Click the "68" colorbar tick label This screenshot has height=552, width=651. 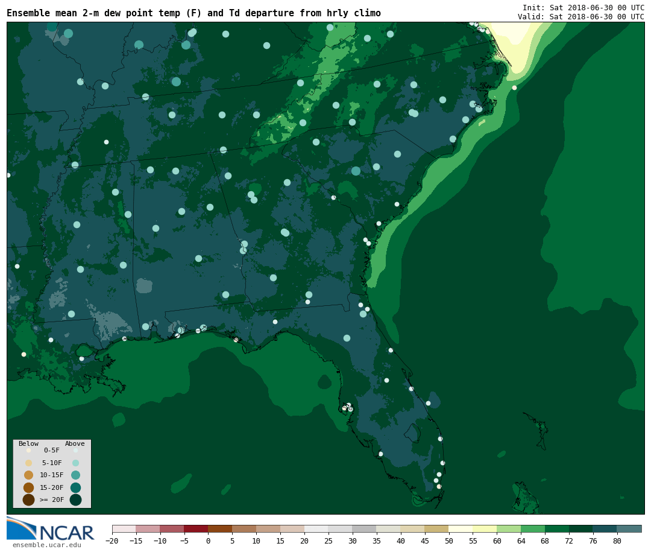[x=545, y=541]
